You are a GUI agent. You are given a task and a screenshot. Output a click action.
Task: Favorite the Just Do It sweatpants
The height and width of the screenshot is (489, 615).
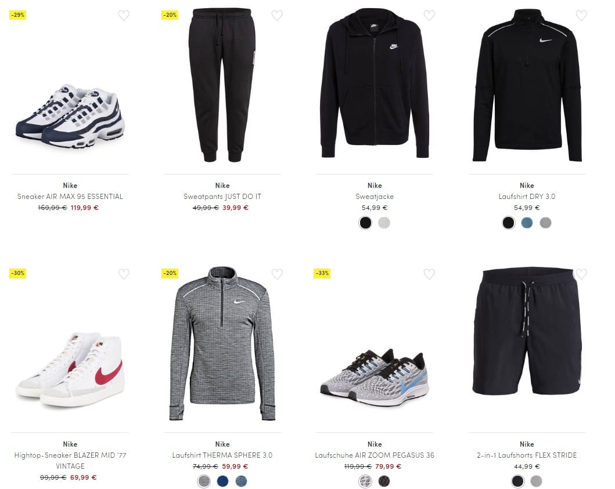point(277,15)
